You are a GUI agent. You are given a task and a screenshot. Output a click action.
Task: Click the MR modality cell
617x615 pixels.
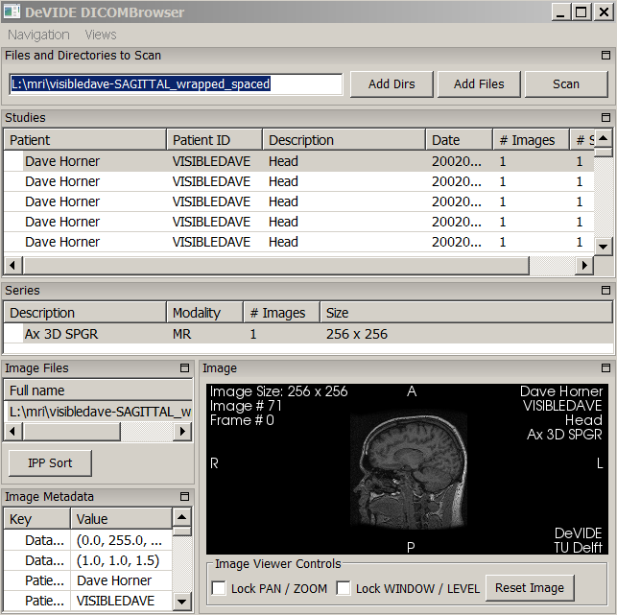[181, 334]
